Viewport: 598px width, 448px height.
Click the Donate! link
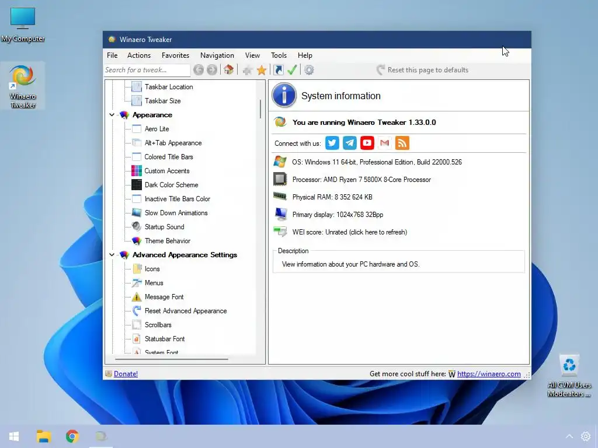[x=126, y=374]
